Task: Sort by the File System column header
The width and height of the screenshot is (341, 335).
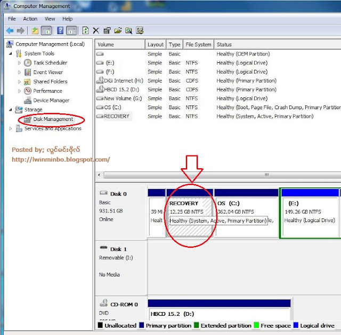Action: 199,45
